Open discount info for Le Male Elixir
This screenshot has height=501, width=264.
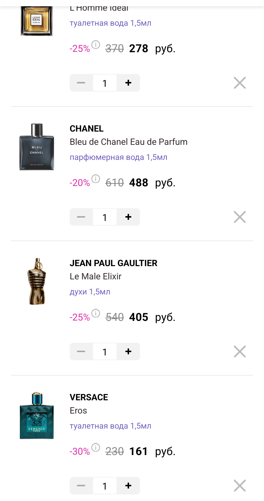point(96,314)
